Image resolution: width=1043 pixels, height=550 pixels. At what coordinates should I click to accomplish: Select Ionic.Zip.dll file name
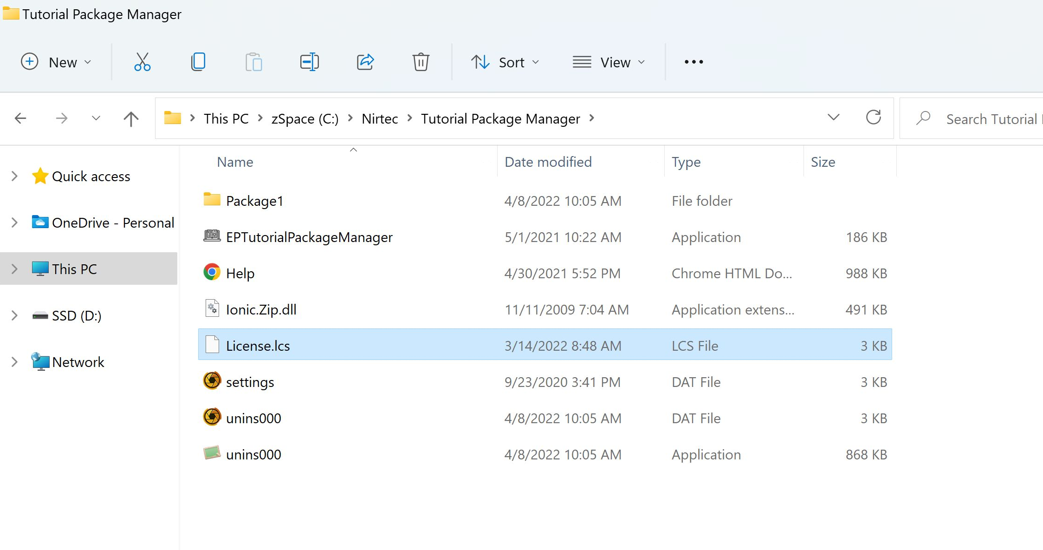click(x=261, y=309)
